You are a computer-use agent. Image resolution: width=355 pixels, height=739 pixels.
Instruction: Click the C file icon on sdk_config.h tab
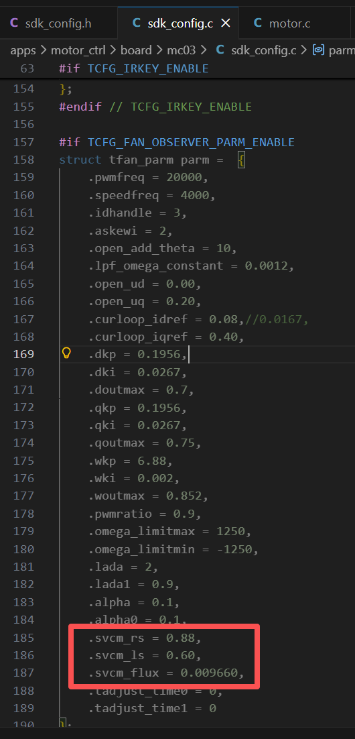click(15, 23)
